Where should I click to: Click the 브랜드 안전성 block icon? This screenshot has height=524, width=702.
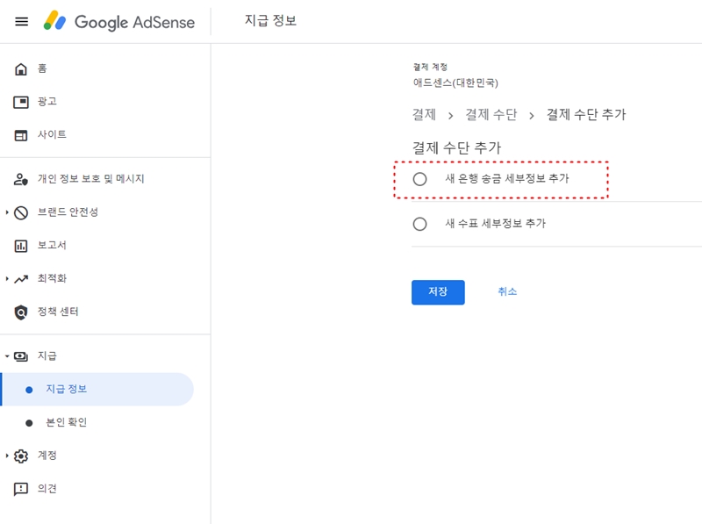(20, 212)
